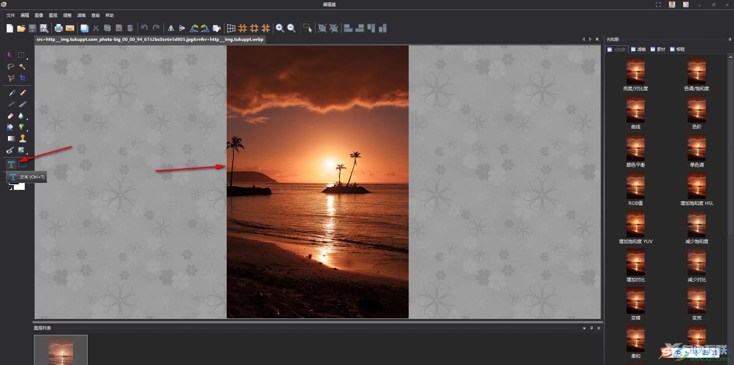Select the paint bucket fill tool
This screenshot has height=365, width=734.
10,127
